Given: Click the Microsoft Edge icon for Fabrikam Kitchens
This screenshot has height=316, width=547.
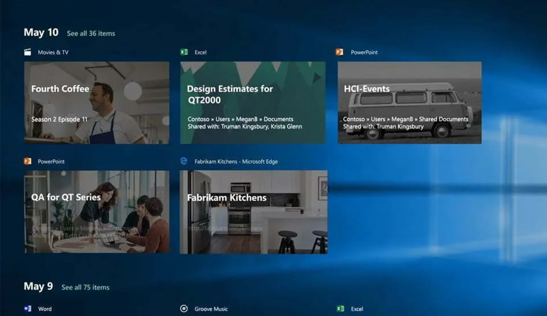Looking at the screenshot, I should (x=184, y=161).
